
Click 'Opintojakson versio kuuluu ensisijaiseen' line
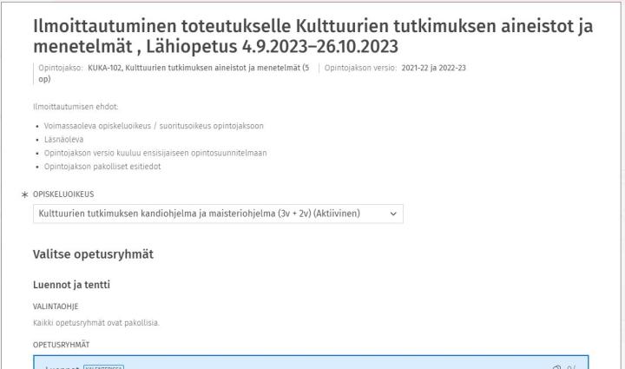[155, 153]
